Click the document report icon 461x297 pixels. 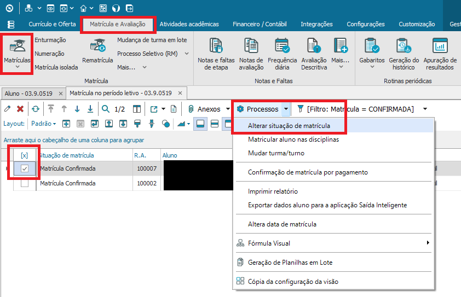click(x=174, y=109)
